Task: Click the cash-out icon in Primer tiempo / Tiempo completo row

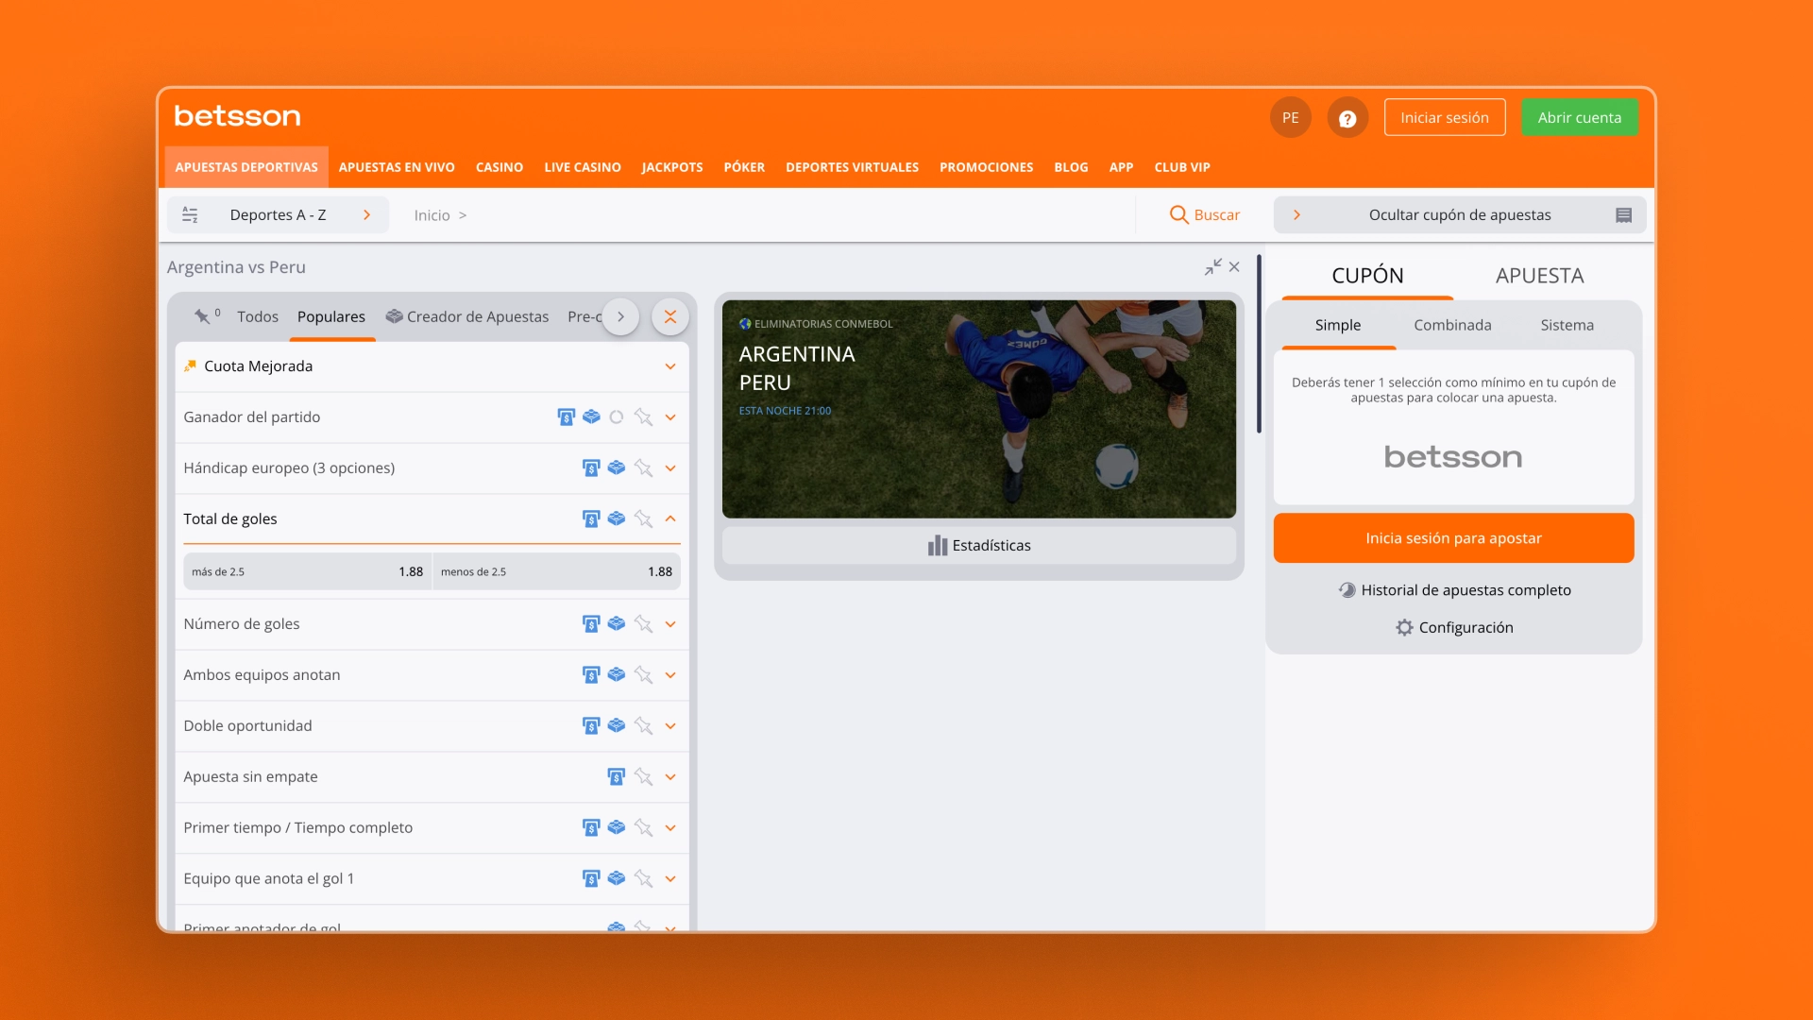Action: [591, 827]
